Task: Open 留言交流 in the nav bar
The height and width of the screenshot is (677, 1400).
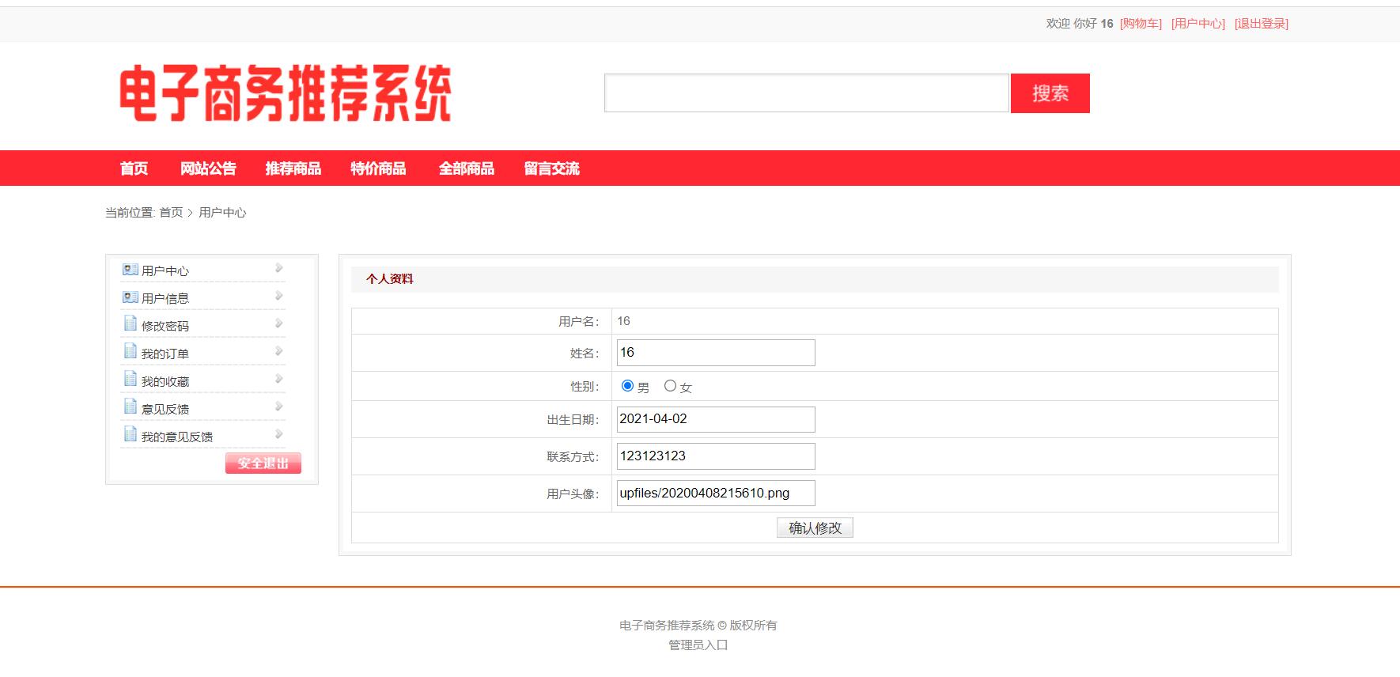Action: [552, 168]
